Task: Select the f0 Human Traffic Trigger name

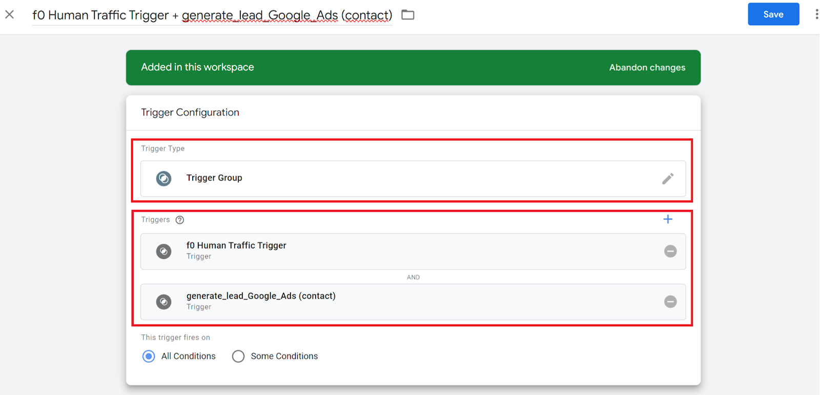Action: pos(236,246)
